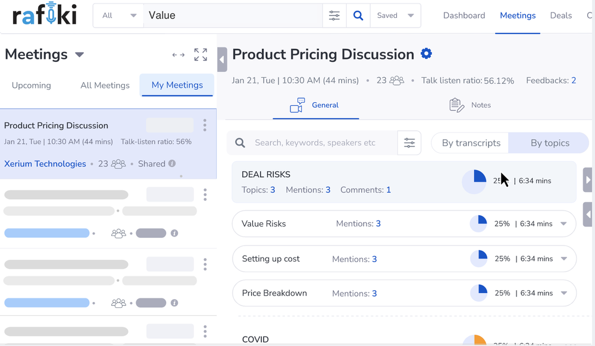The image size is (595, 346).
Task: Select the My Meetings tab
Action: pyautogui.click(x=177, y=85)
